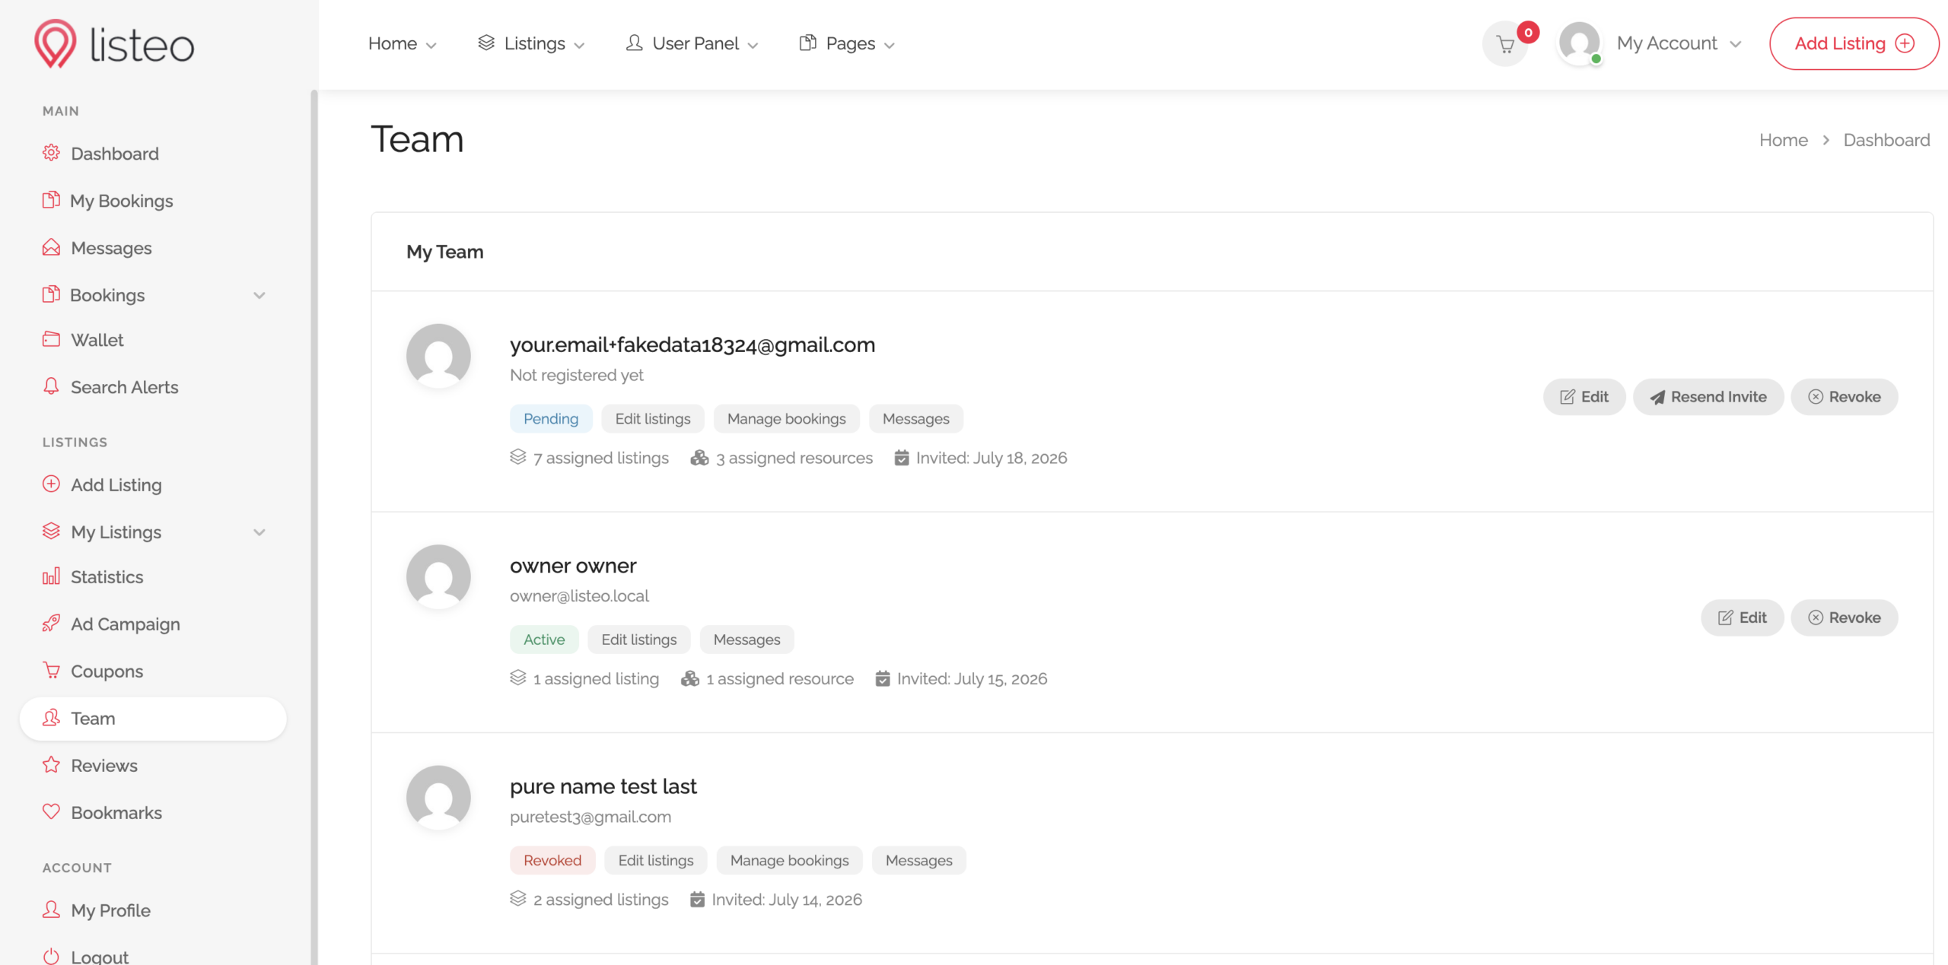Click the Ad Campaign rocket icon

tap(51, 624)
